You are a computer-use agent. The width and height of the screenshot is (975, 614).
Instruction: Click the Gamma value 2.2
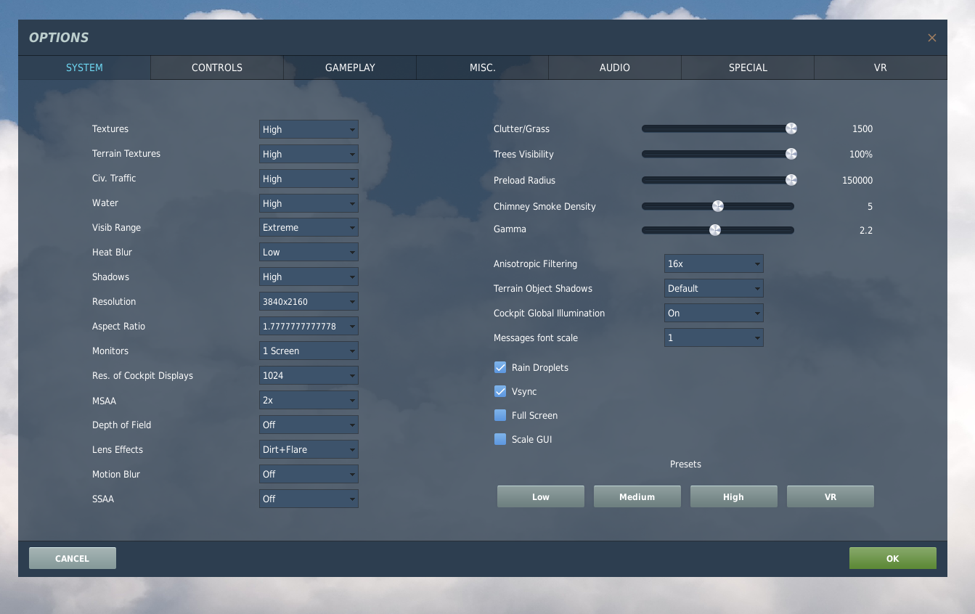pos(866,231)
